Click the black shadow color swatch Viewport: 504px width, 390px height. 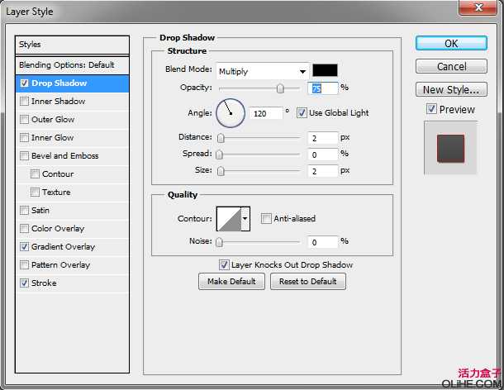click(325, 70)
